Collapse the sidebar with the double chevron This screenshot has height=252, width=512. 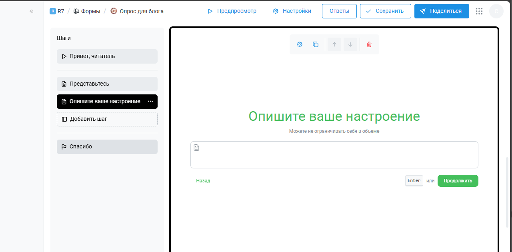click(31, 11)
